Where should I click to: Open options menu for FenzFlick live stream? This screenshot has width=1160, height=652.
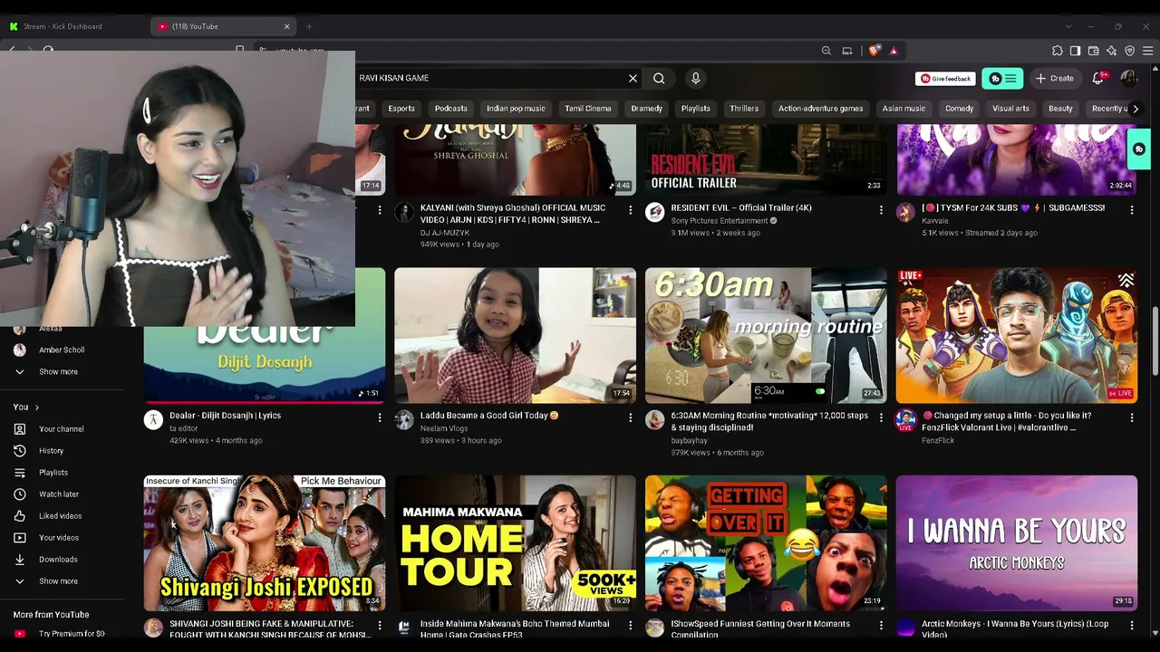1132,417
